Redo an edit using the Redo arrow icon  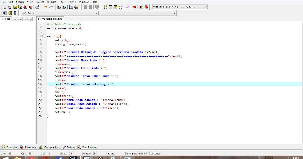point(50,7)
